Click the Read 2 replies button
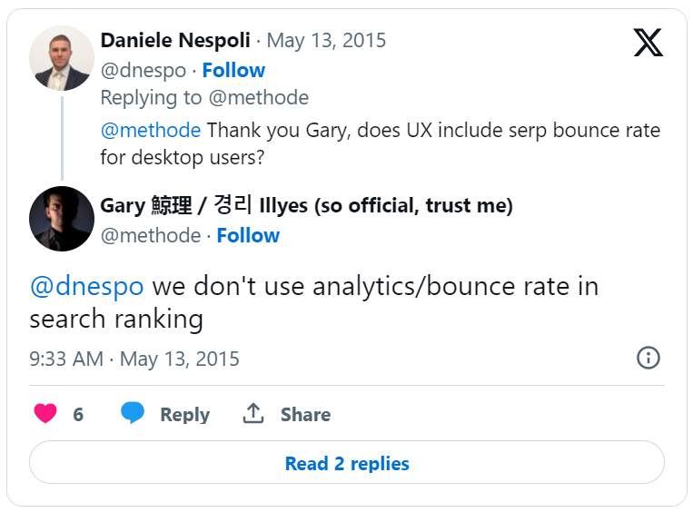The width and height of the screenshot is (693, 512). tap(347, 463)
